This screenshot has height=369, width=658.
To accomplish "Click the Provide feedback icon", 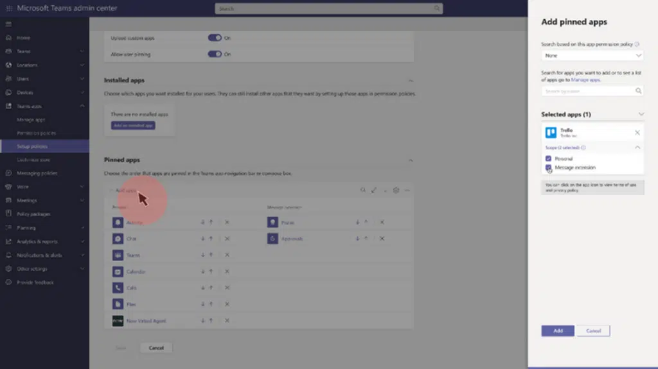I will tap(8, 282).
